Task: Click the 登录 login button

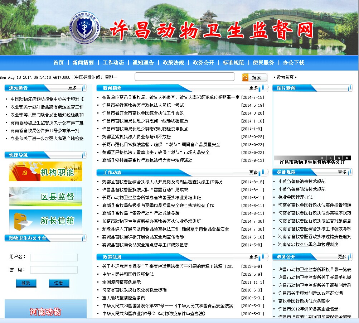Action: click(x=26, y=283)
